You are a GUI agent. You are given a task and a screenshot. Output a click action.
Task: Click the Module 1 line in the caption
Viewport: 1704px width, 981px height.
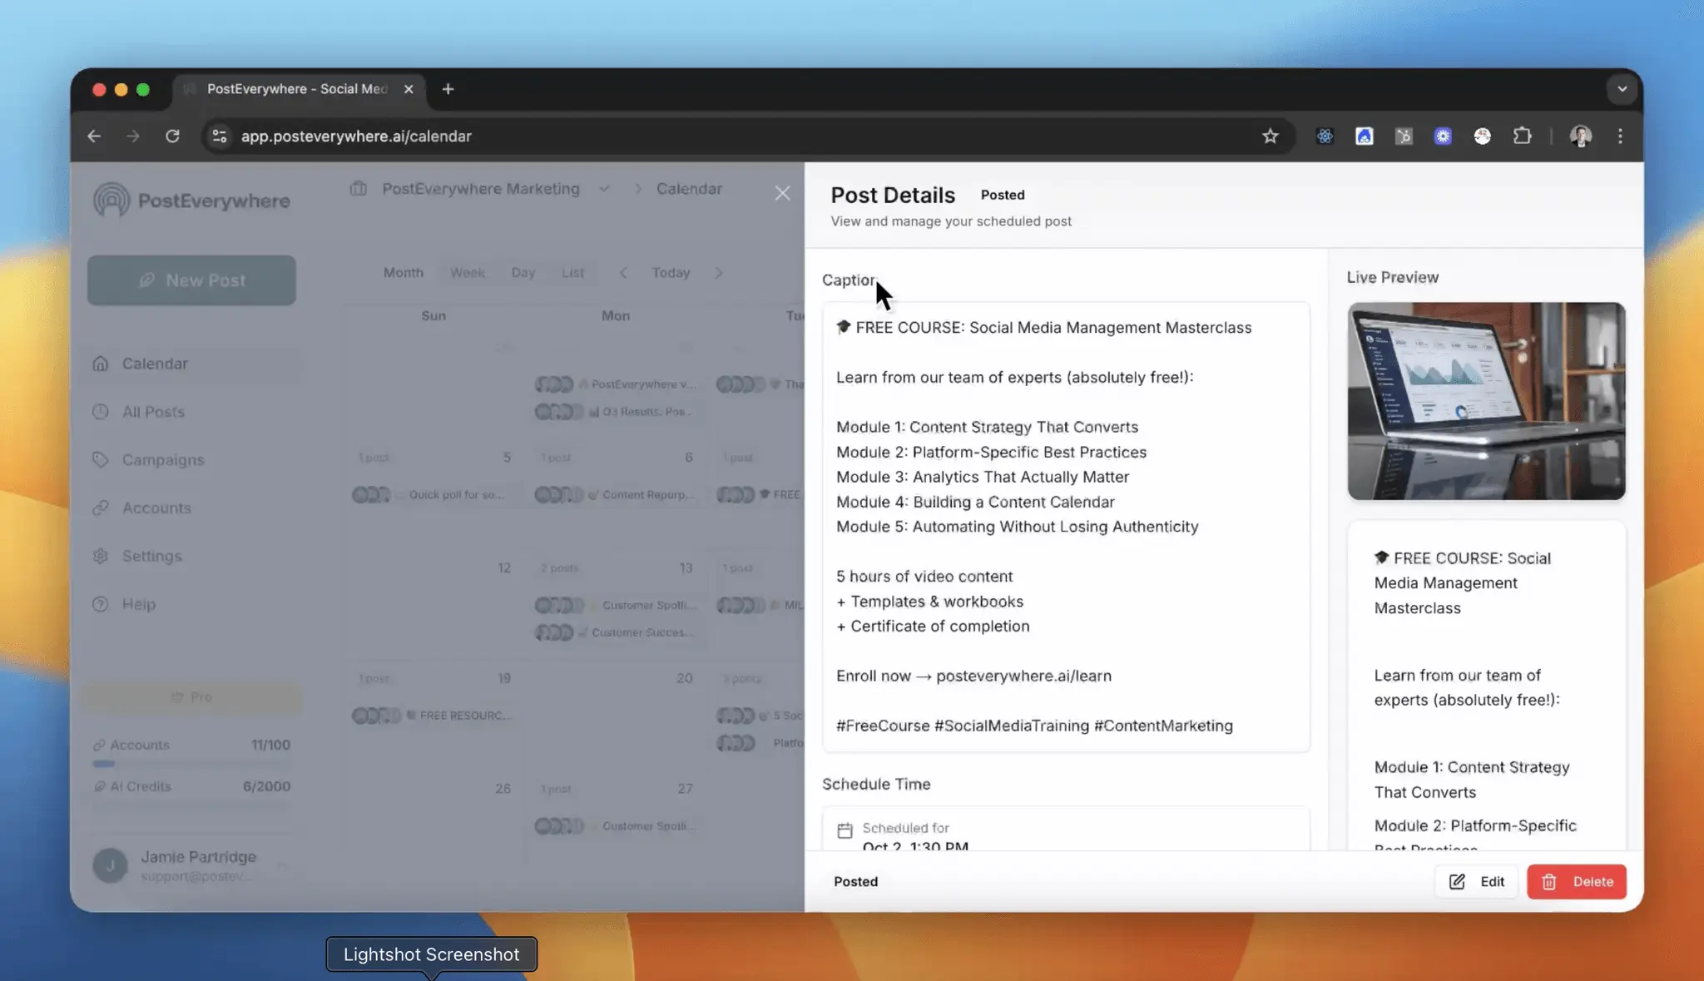pyautogui.click(x=987, y=427)
